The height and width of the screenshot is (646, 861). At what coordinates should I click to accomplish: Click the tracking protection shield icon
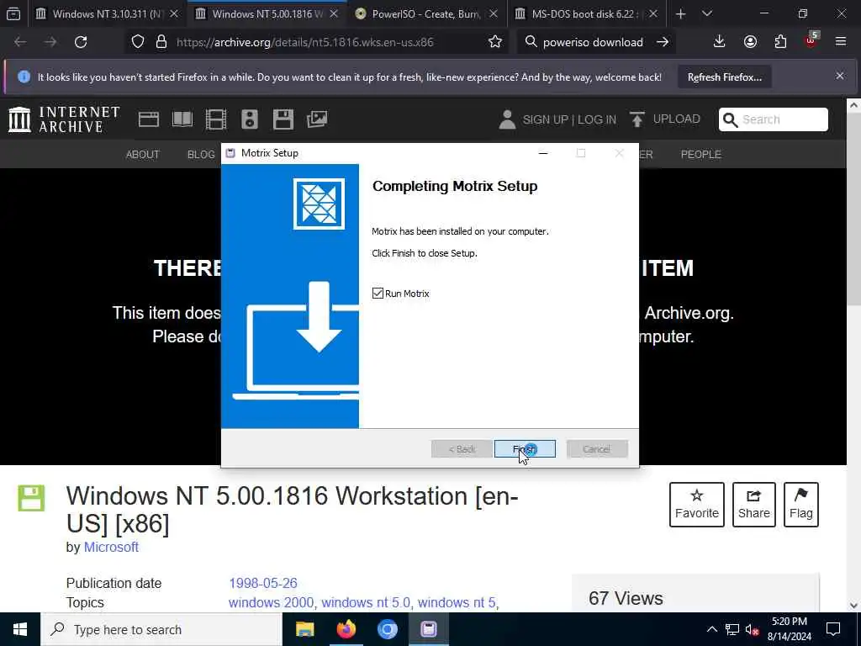pyautogui.click(x=138, y=42)
